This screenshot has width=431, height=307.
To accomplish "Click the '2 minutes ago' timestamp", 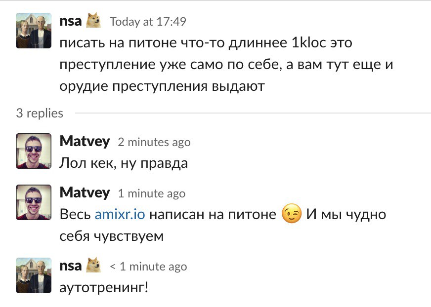I will [154, 142].
